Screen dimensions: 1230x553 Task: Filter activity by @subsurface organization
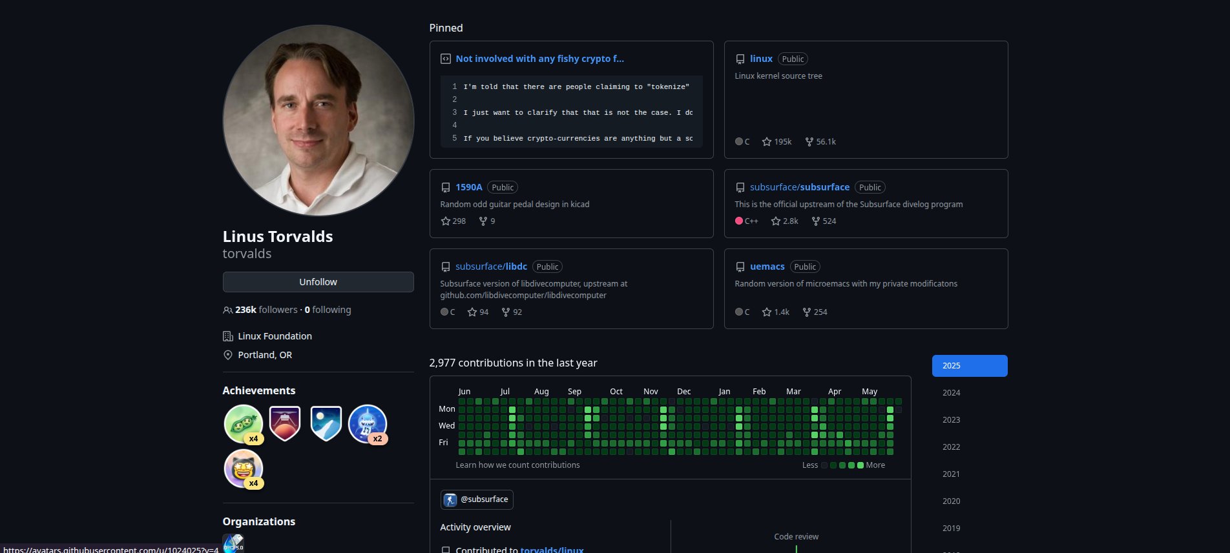pyautogui.click(x=477, y=499)
